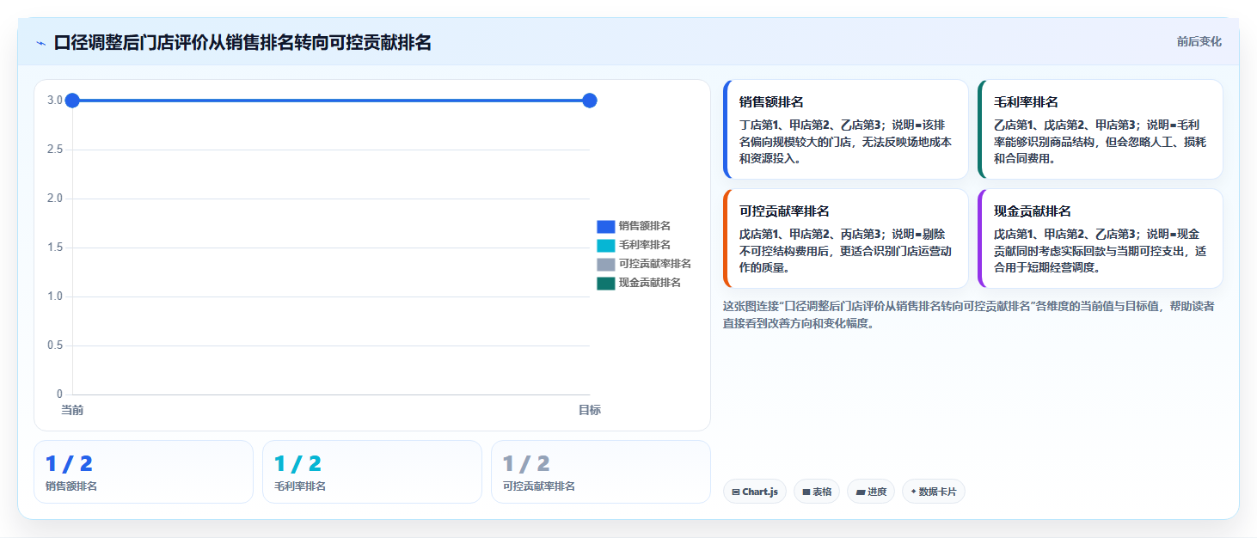Image resolution: width=1257 pixels, height=538 pixels.
Task: Click the Chart.js tag icon
Action: tap(736, 492)
